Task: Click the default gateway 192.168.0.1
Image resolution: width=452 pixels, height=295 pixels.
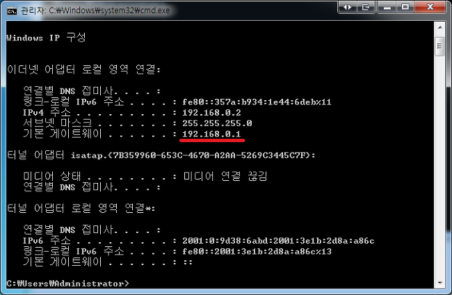Action: pos(211,134)
